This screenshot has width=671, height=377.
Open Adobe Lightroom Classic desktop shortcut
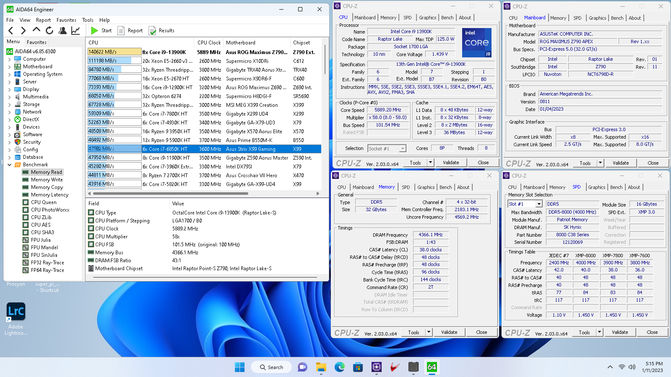16,319
